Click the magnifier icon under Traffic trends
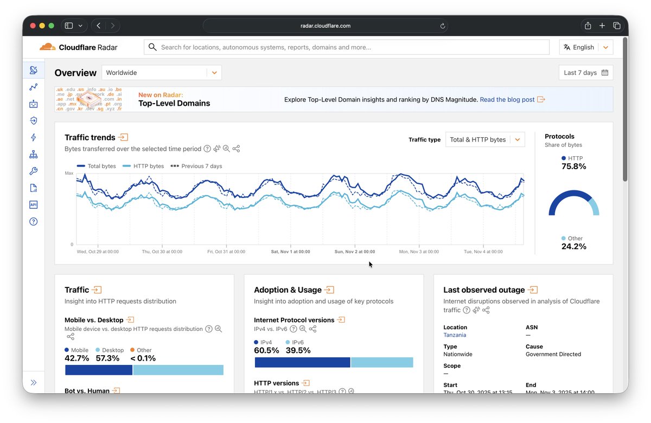 tap(226, 149)
